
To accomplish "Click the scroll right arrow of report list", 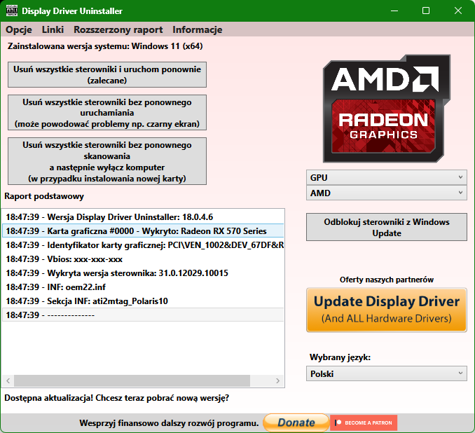I will (280, 380).
